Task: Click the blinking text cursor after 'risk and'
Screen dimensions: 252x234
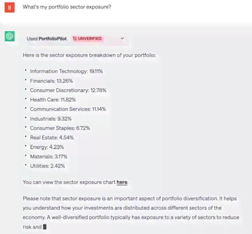Action: pos(44,227)
